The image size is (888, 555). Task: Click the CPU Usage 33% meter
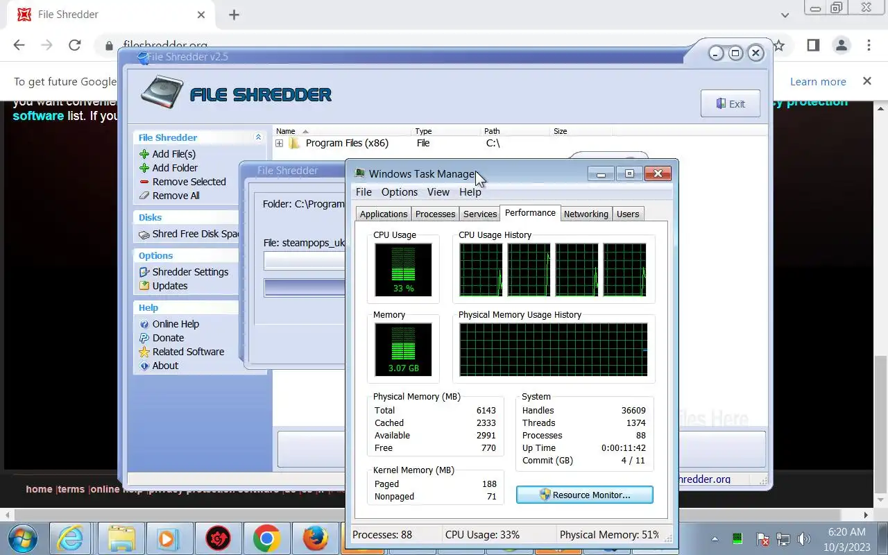tap(403, 270)
